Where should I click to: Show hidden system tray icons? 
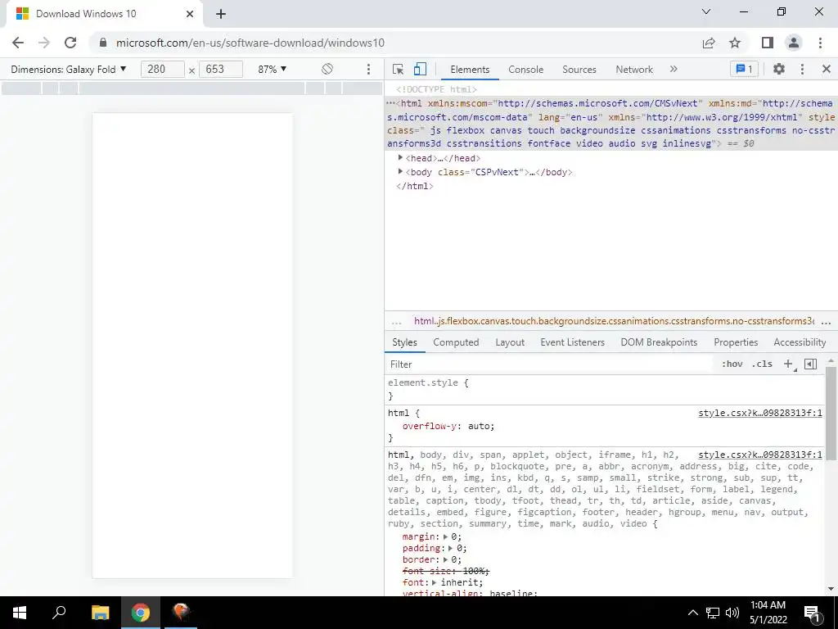point(692,613)
